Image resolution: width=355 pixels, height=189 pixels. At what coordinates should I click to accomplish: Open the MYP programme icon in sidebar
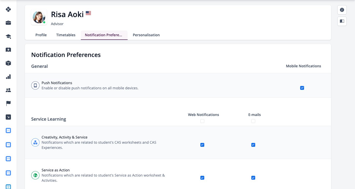click(8, 159)
